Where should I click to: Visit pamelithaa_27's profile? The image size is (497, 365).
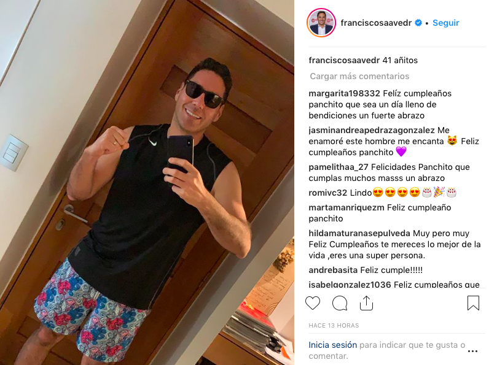click(x=339, y=167)
